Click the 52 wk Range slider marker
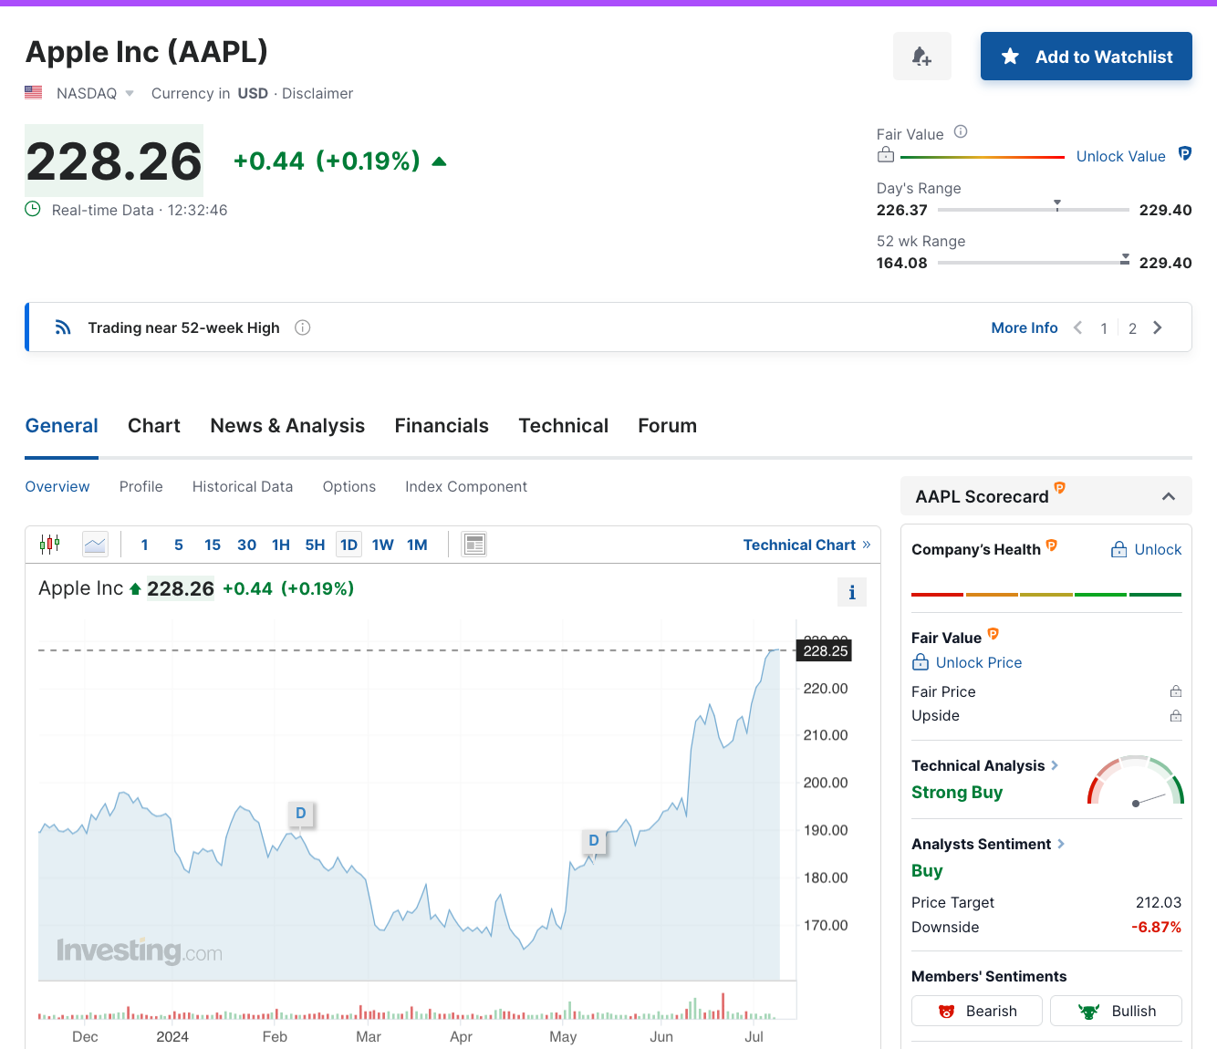 tap(1125, 259)
